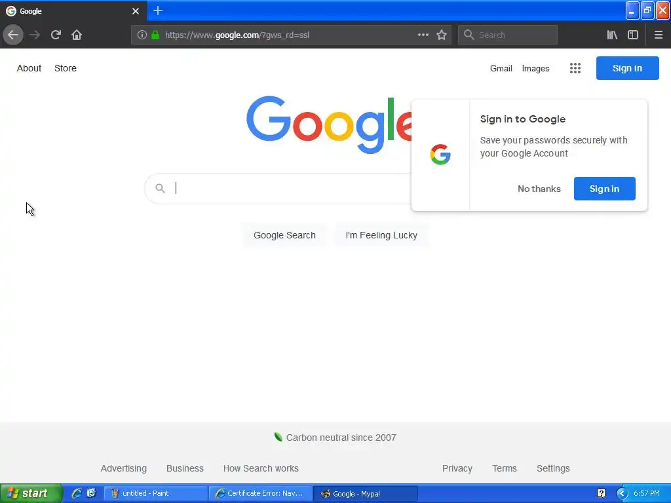Click I'm Feeling Lucky button

(x=381, y=235)
